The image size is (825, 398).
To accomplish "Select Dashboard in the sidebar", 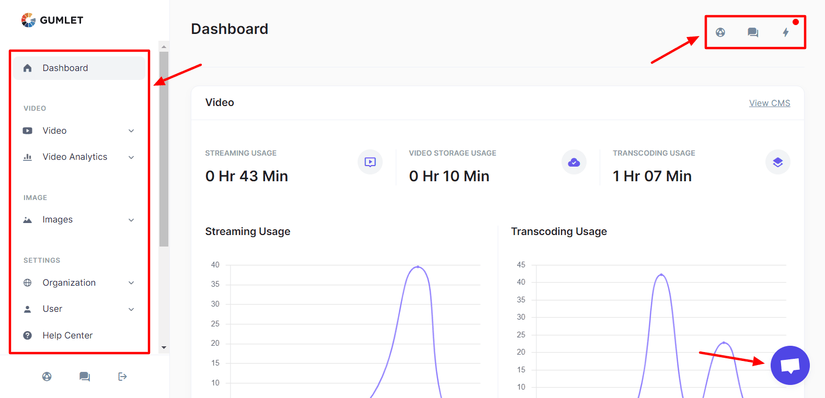I will [79, 68].
